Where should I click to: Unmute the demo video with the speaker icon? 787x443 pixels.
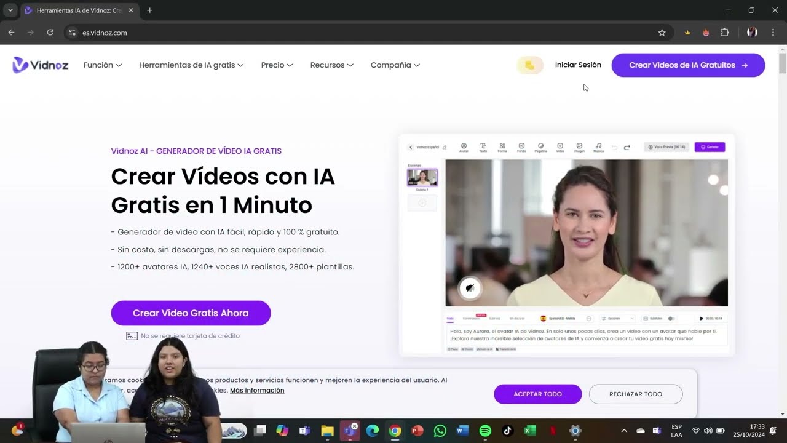(x=470, y=288)
